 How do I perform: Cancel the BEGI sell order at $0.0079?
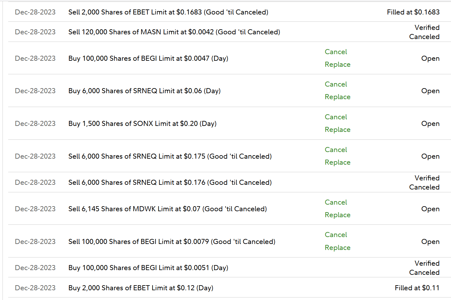336,235
